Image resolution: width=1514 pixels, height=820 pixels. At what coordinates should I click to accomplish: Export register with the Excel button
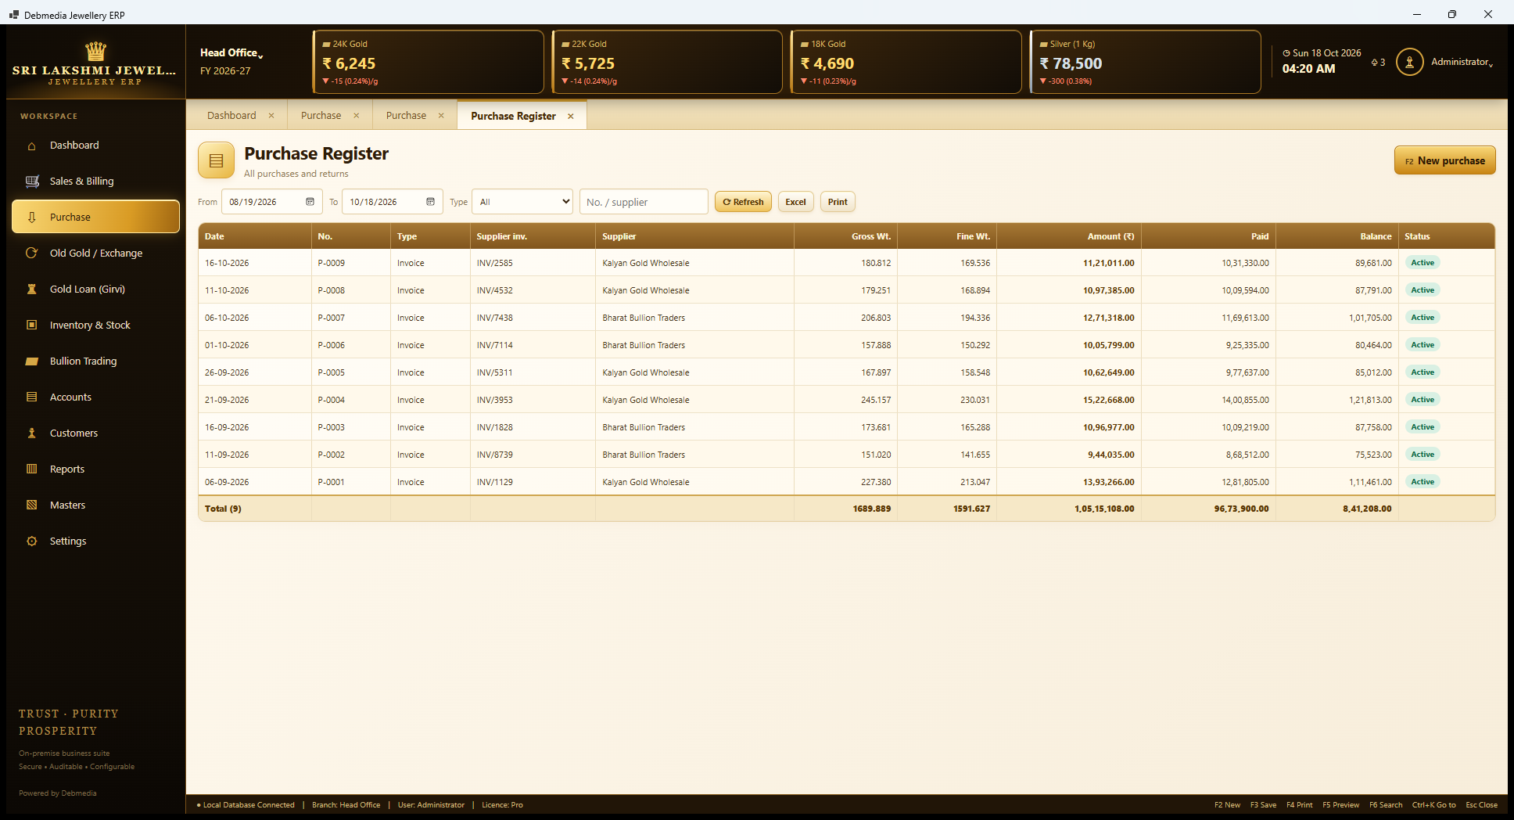point(795,202)
